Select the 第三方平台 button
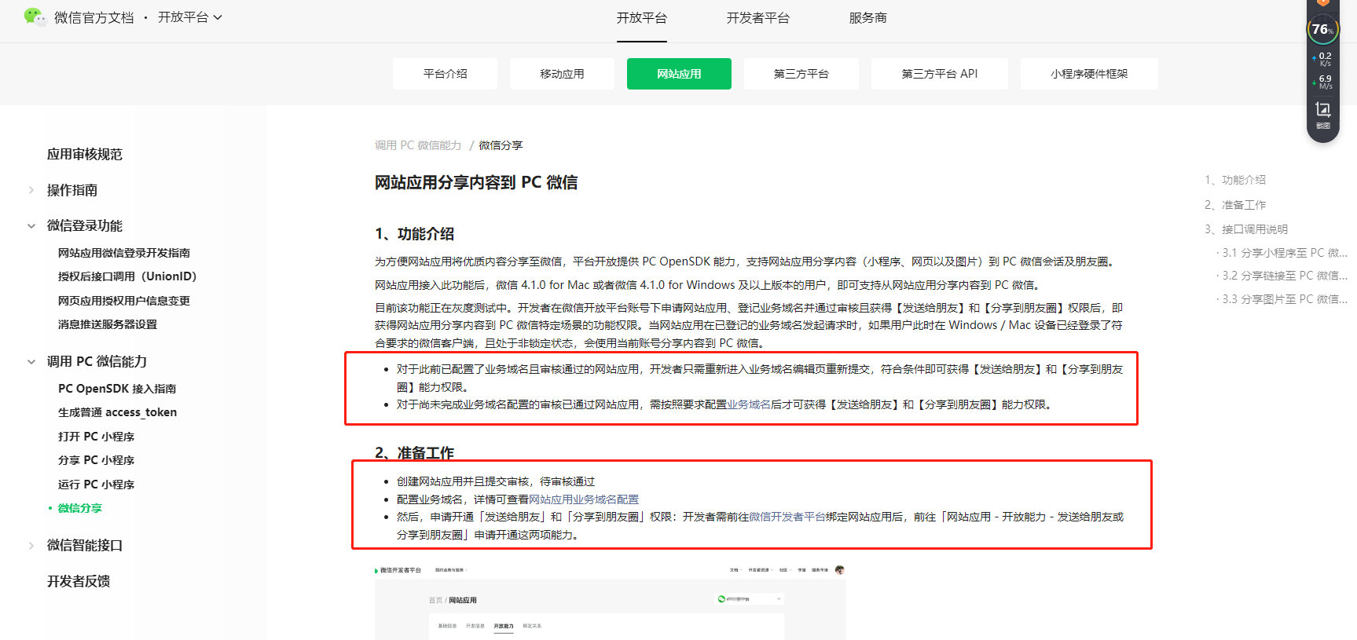Viewport: 1357px width, 640px height. [x=801, y=74]
